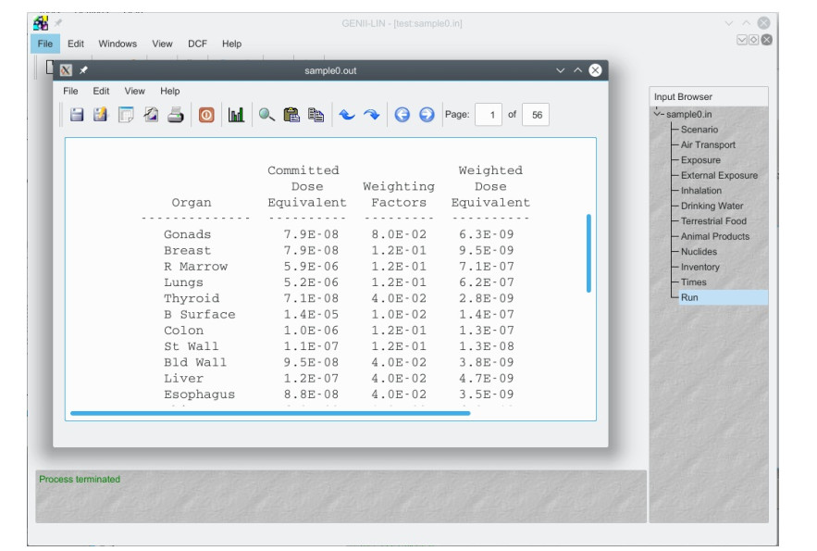
Task: Click the Page number input field
Action: pos(489,115)
